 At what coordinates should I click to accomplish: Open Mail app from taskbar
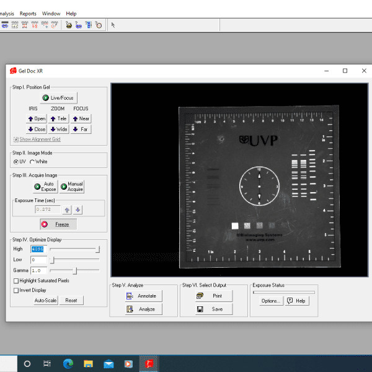[108, 364]
